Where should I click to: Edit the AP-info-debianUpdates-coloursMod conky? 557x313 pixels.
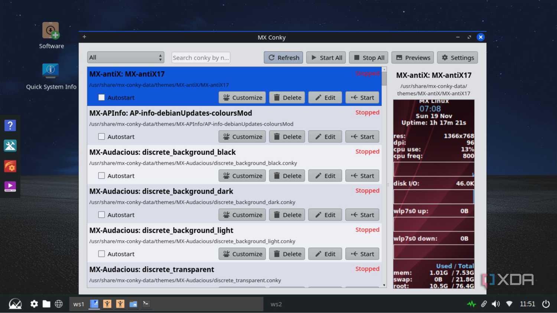pos(325,136)
